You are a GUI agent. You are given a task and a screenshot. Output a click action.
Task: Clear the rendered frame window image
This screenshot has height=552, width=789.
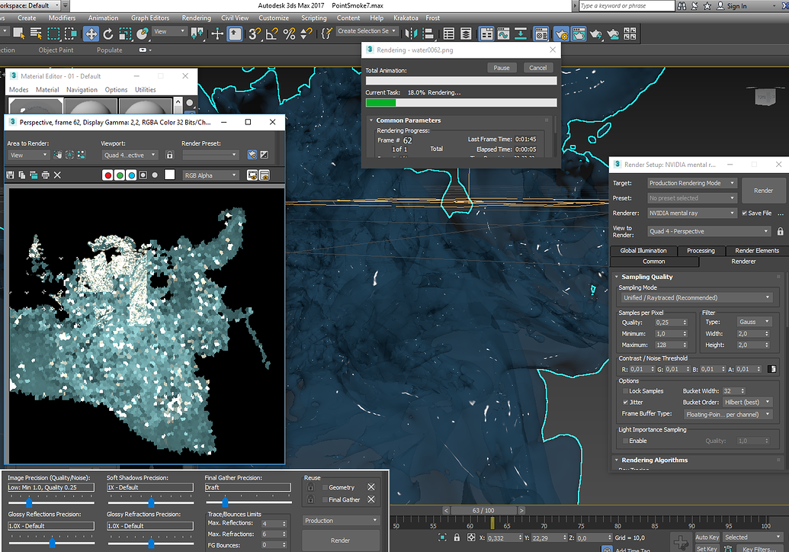coord(57,175)
